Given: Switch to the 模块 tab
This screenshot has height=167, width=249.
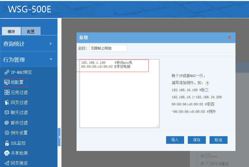Looking at the screenshot, I should pos(11,32).
